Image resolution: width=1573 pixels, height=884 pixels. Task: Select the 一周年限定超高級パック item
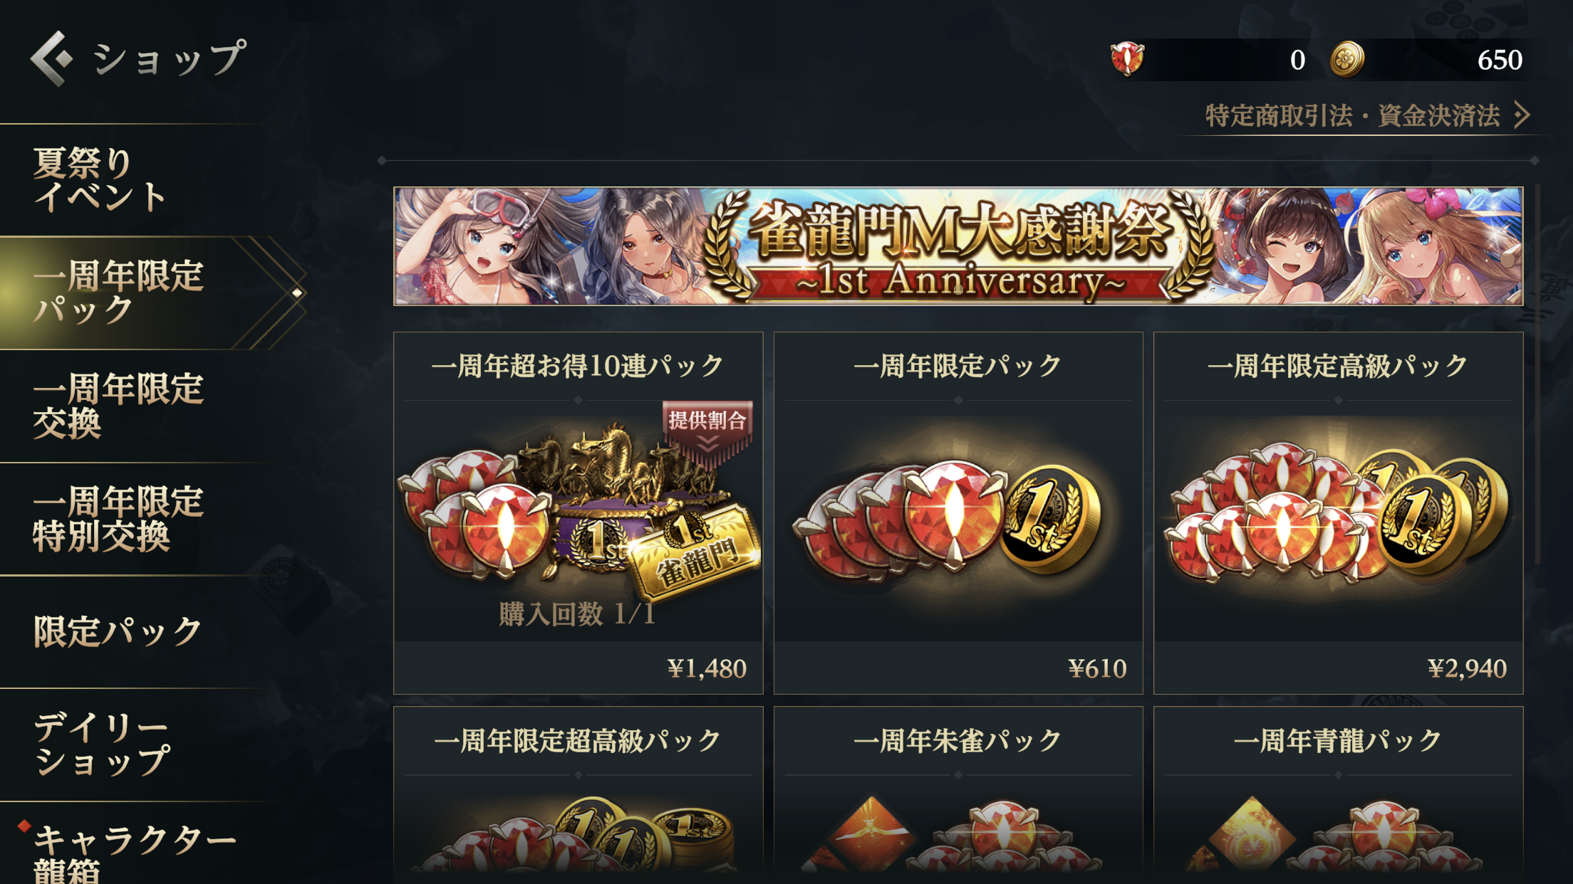pos(578,795)
